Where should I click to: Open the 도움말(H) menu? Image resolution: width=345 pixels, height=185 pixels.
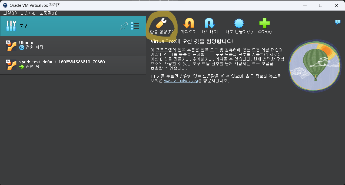coord(48,13)
